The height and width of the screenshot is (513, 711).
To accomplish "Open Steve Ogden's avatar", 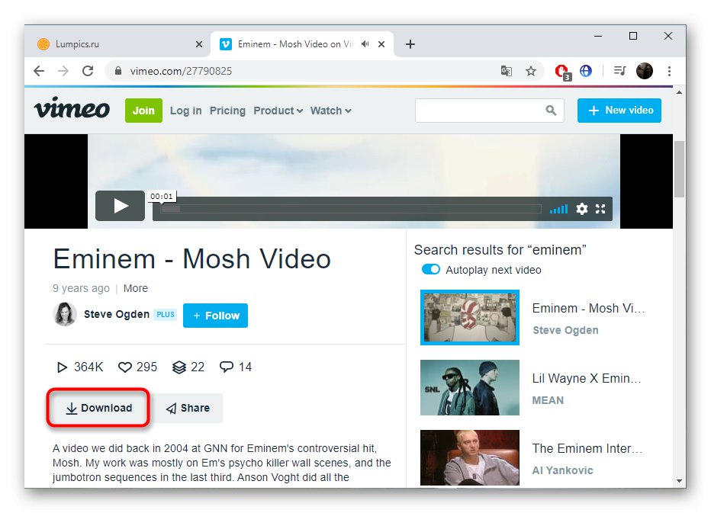I will point(65,314).
